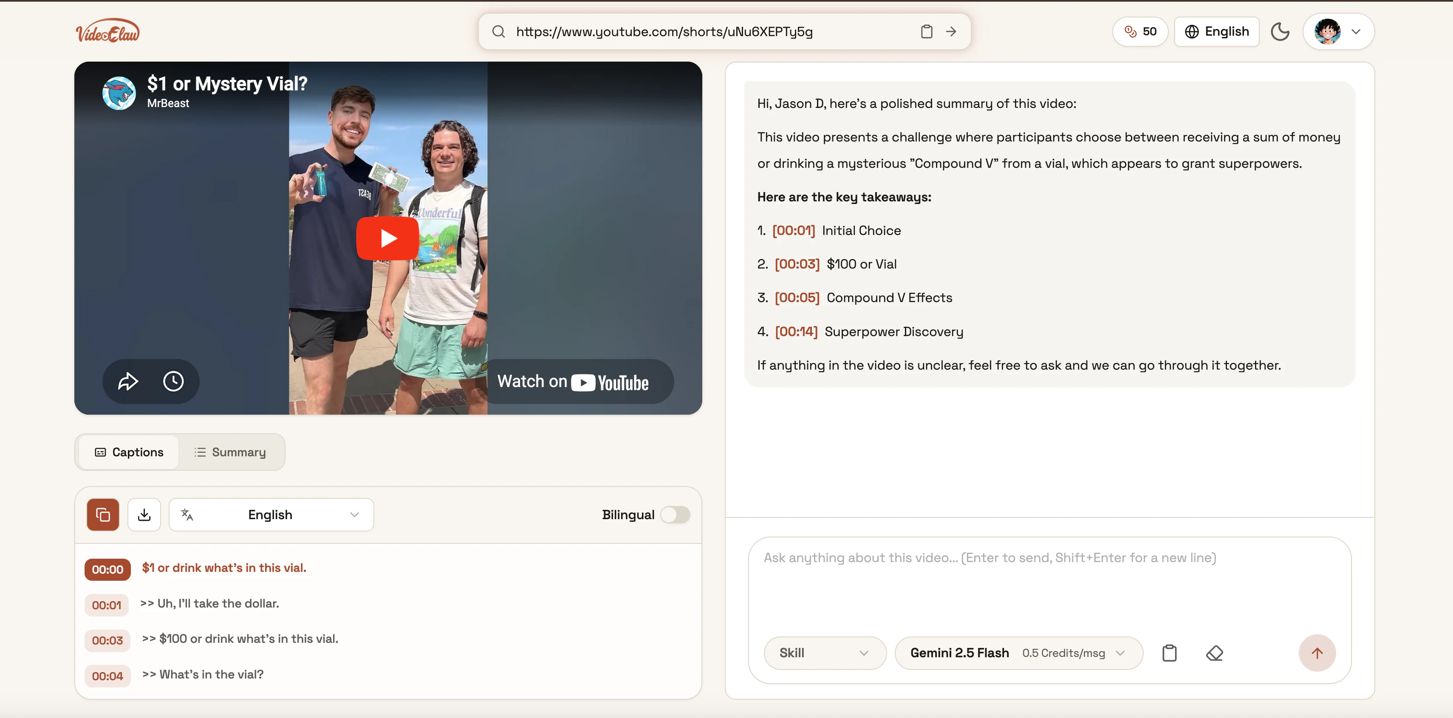The image size is (1453, 718).
Task: Select the Captions tab
Action: 129,452
